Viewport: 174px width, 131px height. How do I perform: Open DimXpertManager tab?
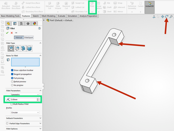pyautogui.click(x=28, y=24)
